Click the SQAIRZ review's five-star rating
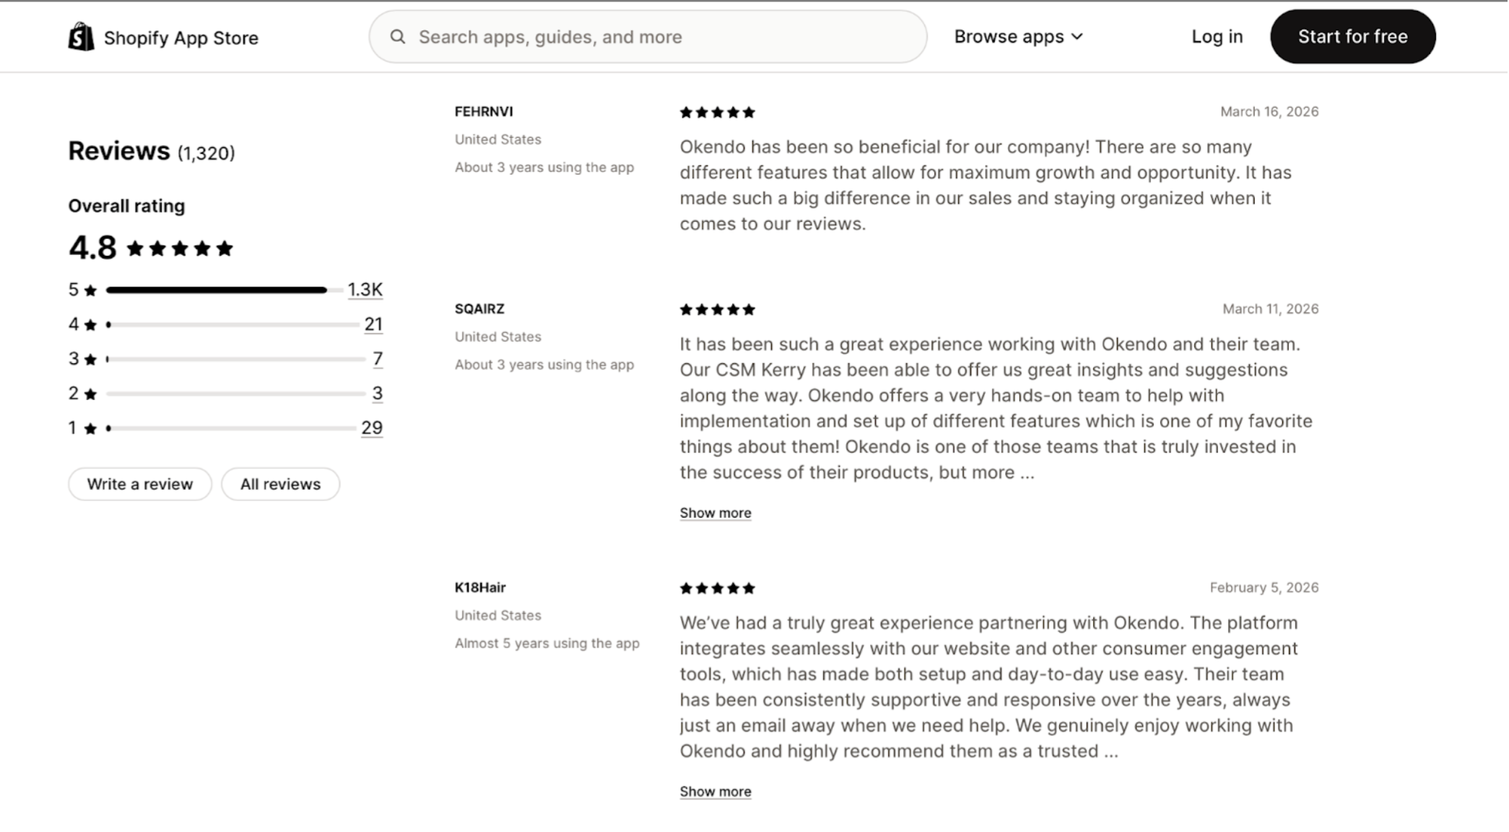 tap(717, 310)
